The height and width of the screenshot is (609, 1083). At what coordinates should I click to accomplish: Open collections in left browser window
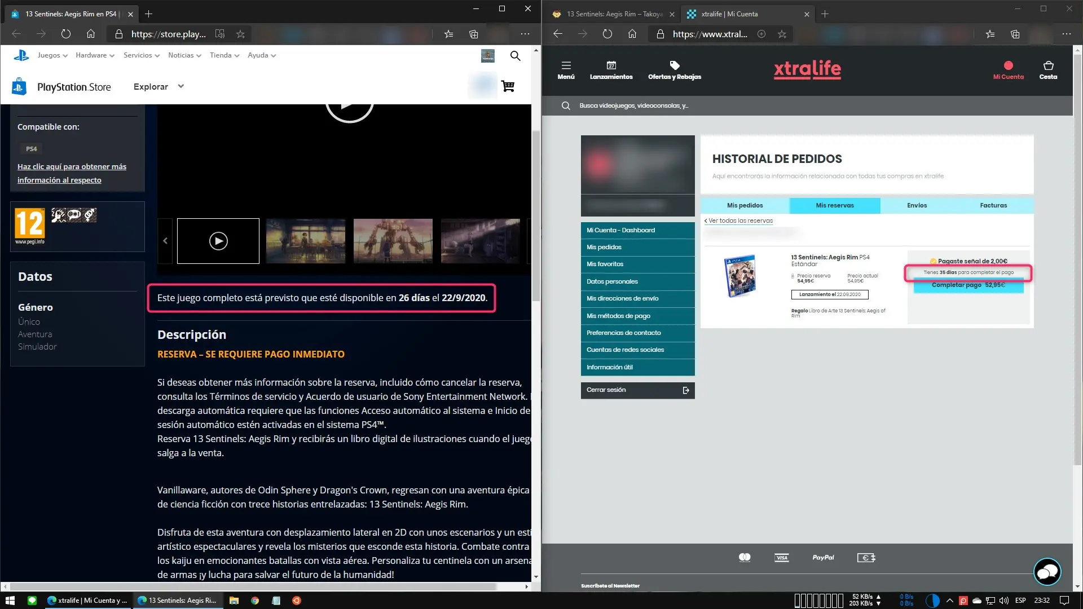coord(474,34)
